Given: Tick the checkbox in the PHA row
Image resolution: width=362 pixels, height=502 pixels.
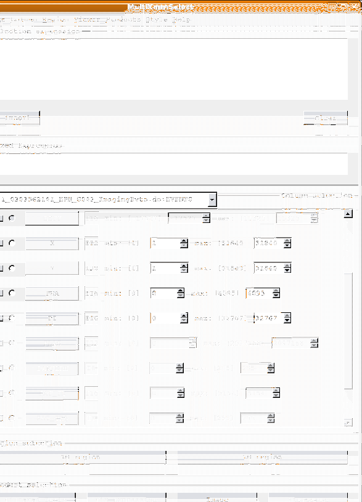Looking at the screenshot, I should pos(1,293).
